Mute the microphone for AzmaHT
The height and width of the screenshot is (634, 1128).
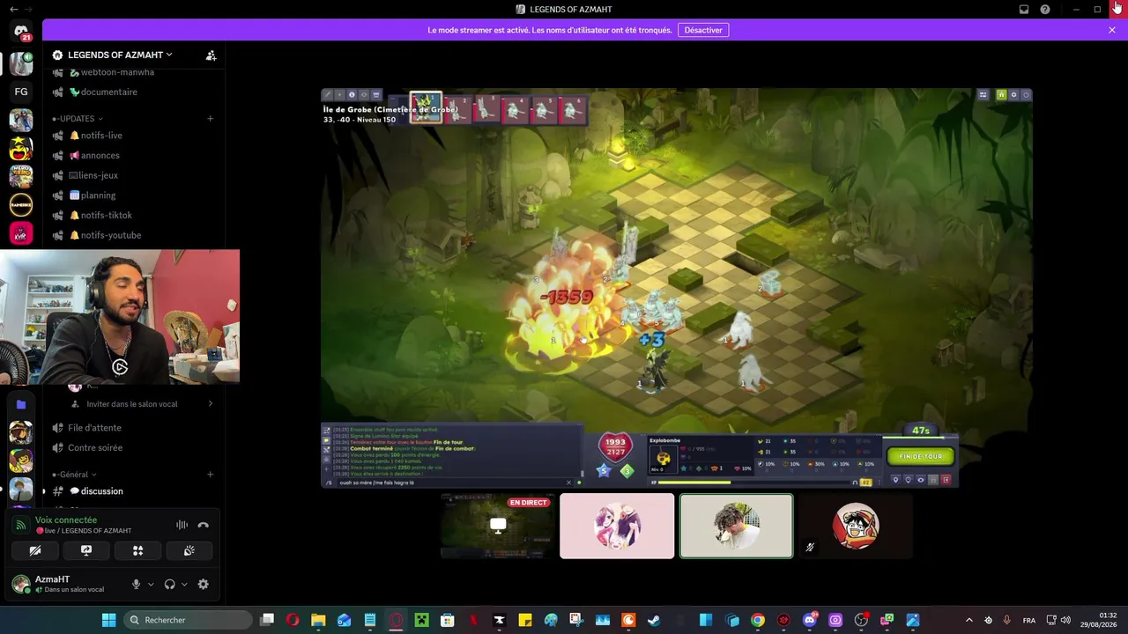pos(136,584)
